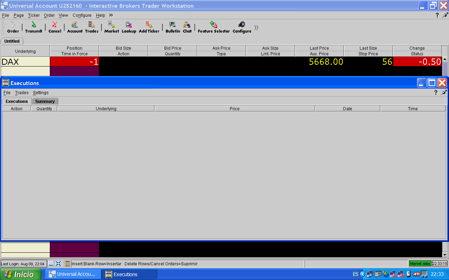Screen dimensions: 449x280
Task: Open the Page menu
Action: click(x=19, y=15)
